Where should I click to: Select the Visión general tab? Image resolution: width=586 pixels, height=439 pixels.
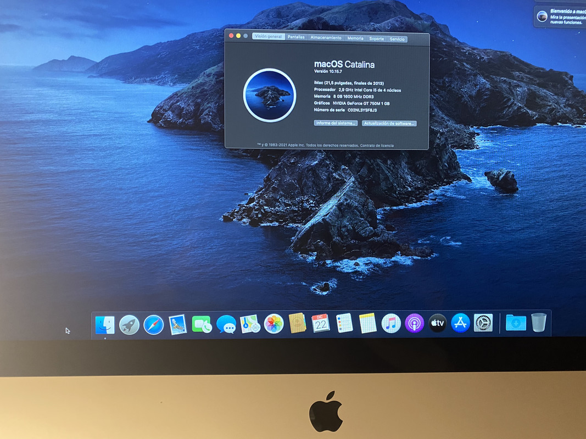coord(269,37)
